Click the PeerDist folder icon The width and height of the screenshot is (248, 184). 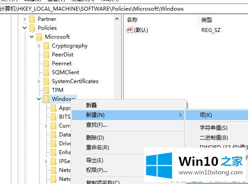46,55
